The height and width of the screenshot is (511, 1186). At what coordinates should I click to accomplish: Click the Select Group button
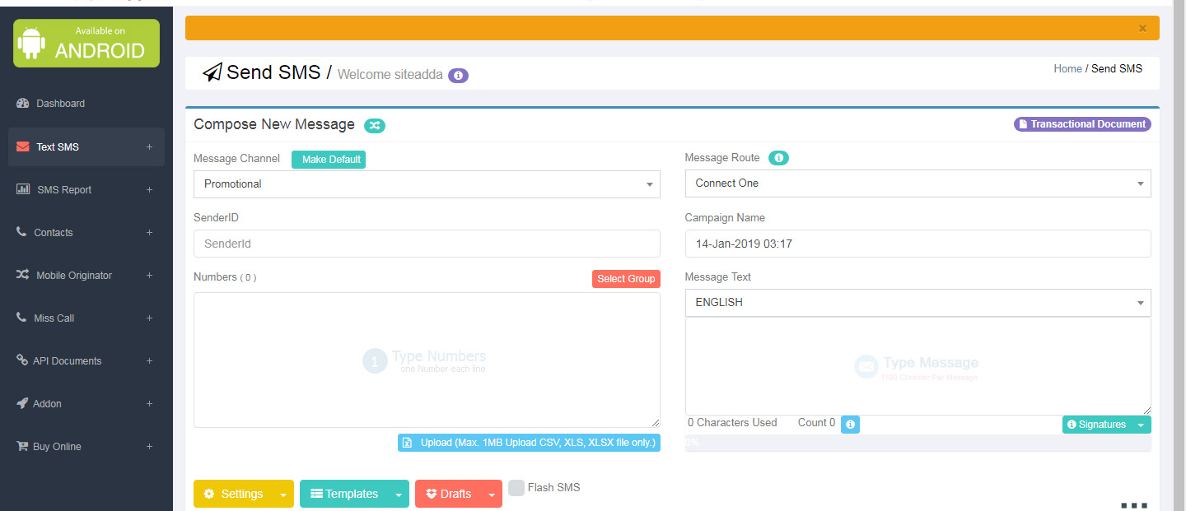(626, 279)
